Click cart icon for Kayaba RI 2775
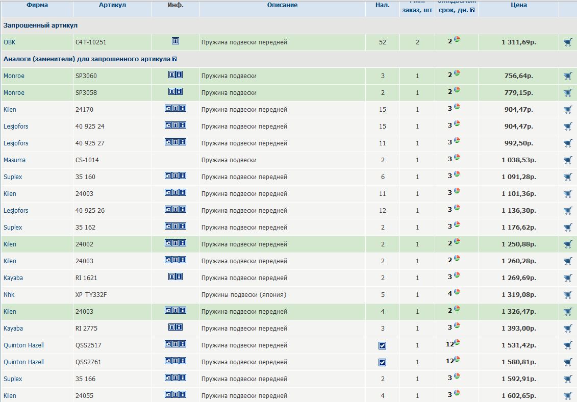577x402 pixels. click(568, 329)
